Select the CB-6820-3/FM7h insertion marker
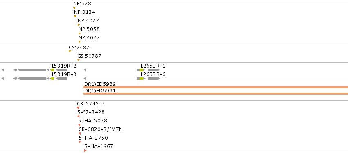348x153 pixels. [79, 133]
